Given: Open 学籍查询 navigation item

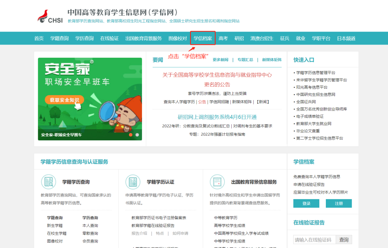Looking at the screenshot, I should 59,38.
